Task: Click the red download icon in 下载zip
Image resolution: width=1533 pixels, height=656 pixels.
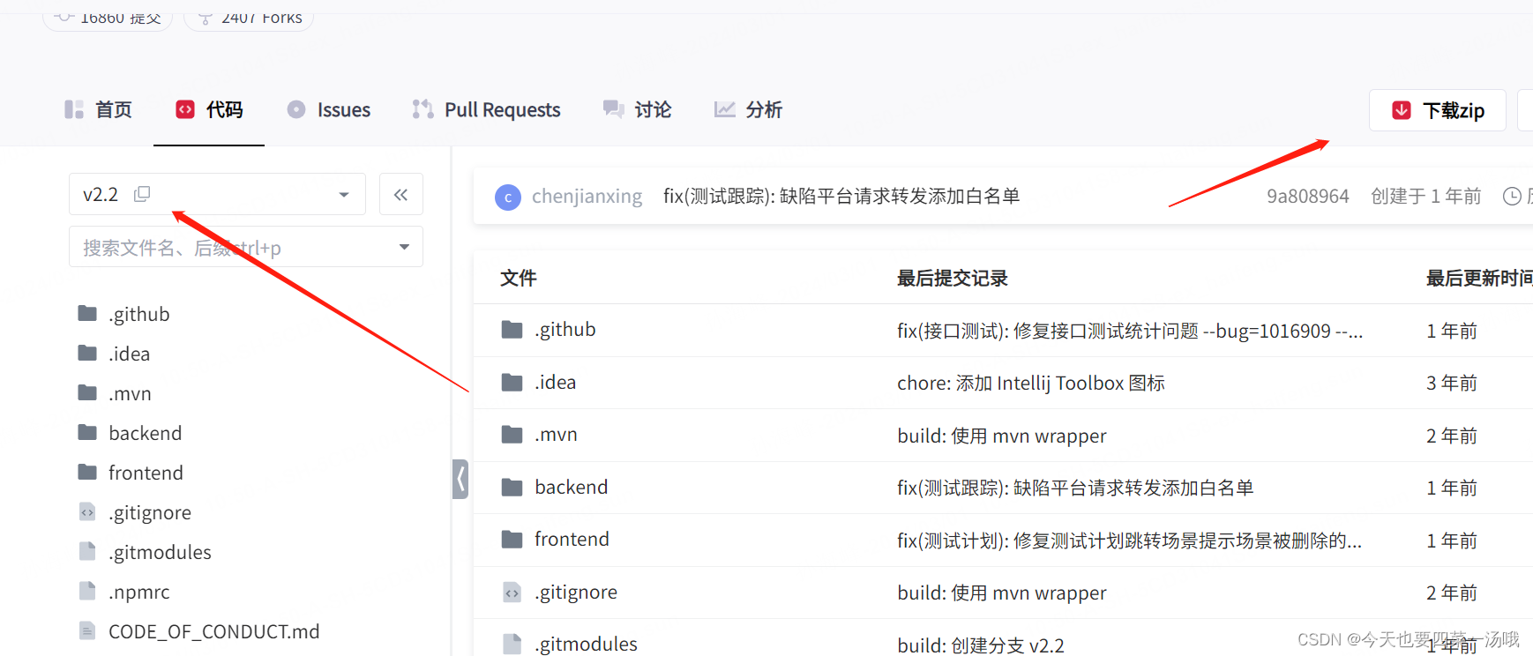Action: click(1402, 110)
